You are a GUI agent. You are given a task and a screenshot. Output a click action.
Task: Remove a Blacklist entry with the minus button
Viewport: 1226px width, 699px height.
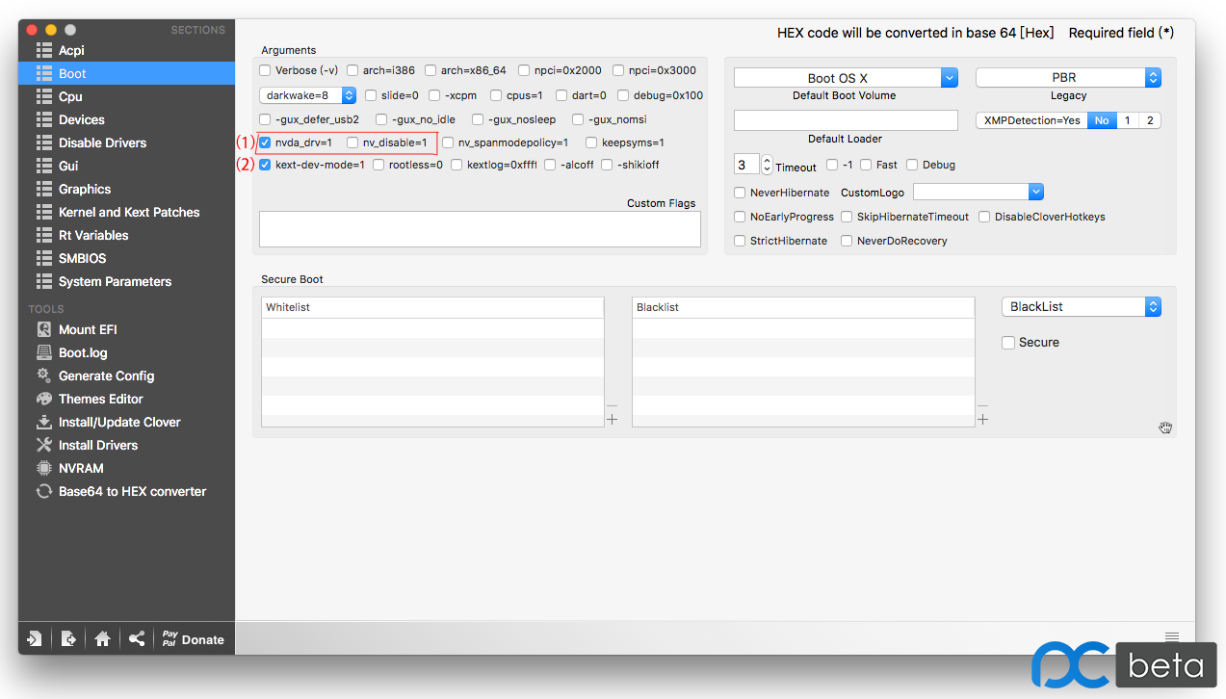[982, 406]
